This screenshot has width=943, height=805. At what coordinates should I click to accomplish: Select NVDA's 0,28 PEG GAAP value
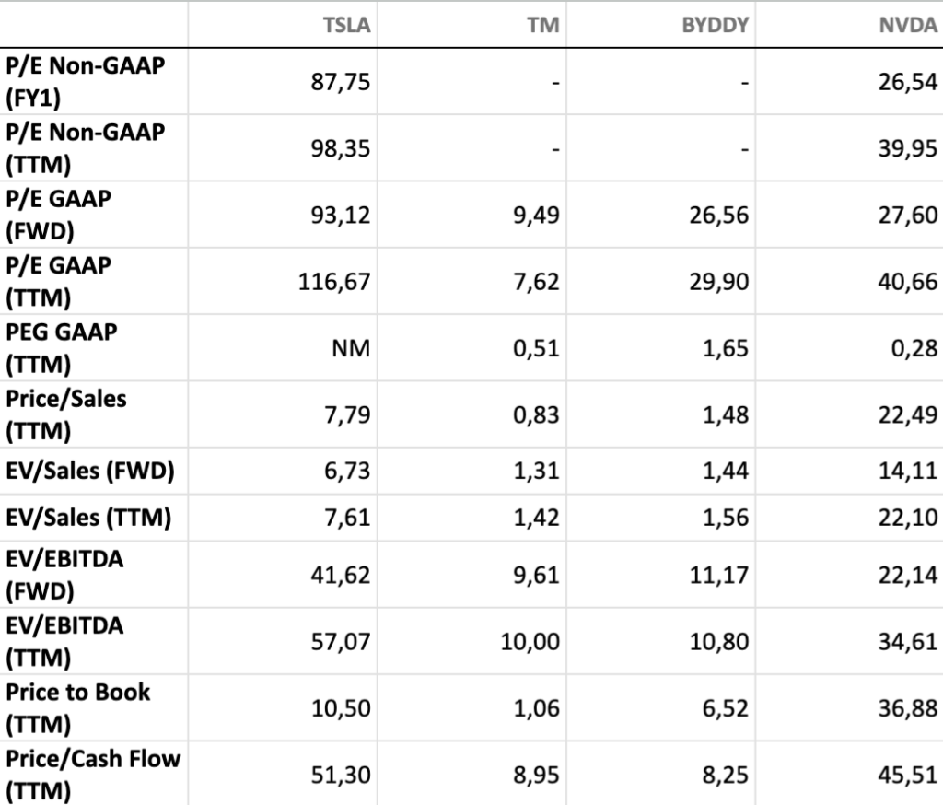click(914, 348)
